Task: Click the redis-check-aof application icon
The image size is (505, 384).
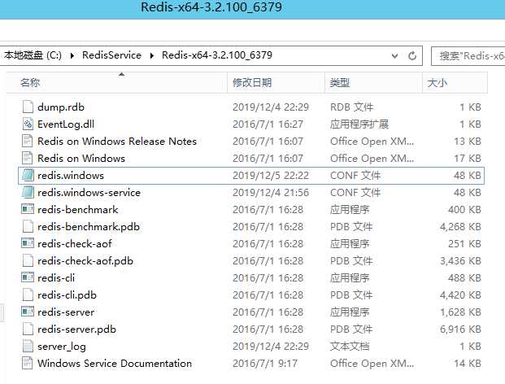Action: click(x=28, y=243)
